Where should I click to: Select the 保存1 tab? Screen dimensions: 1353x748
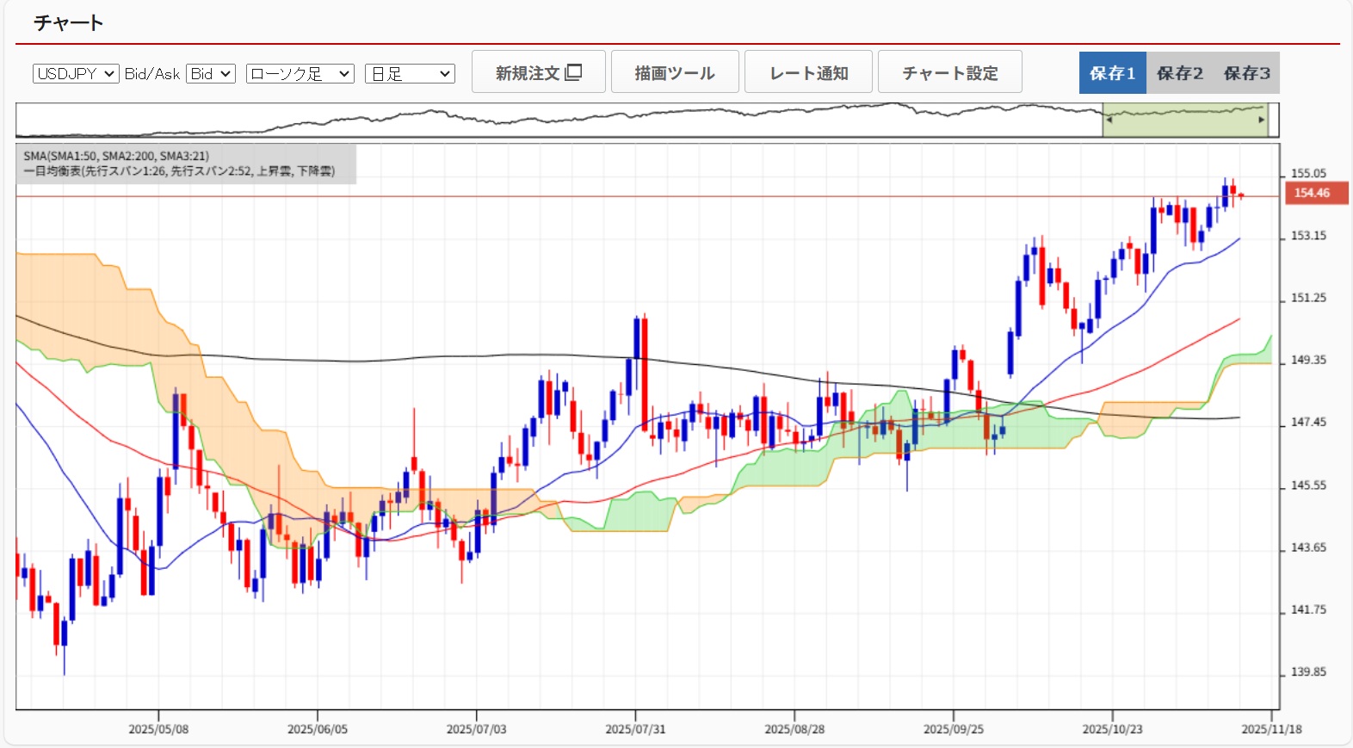(x=1112, y=73)
